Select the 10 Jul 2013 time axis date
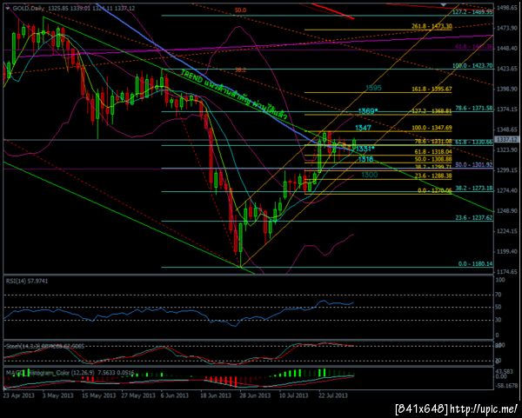 click(294, 395)
